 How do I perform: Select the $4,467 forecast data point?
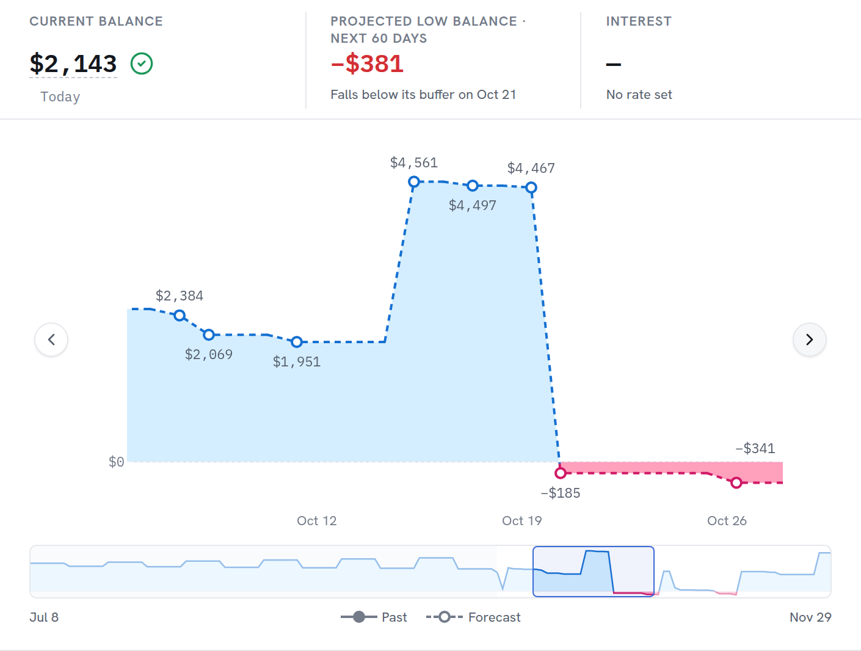[531, 187]
